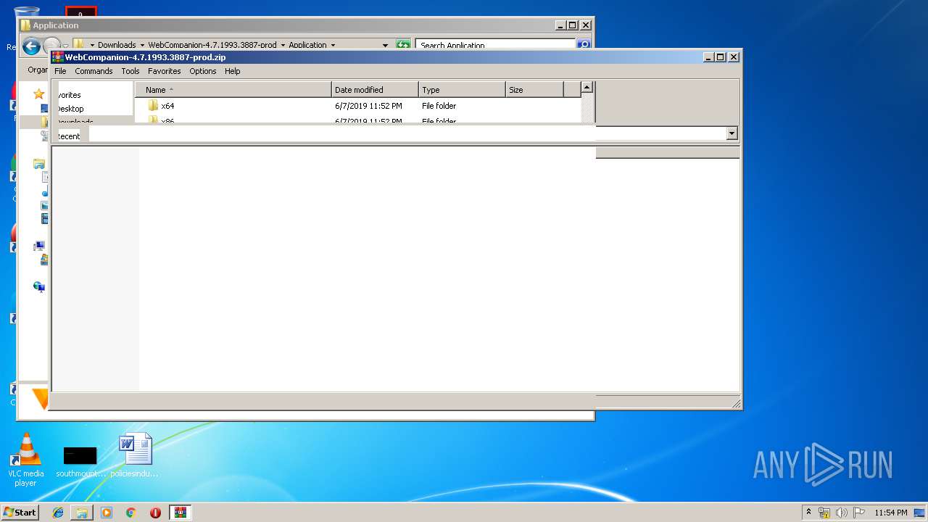Click the 11:54 PM taskbar clock
Viewport: 928px width, 522px height.
click(890, 513)
